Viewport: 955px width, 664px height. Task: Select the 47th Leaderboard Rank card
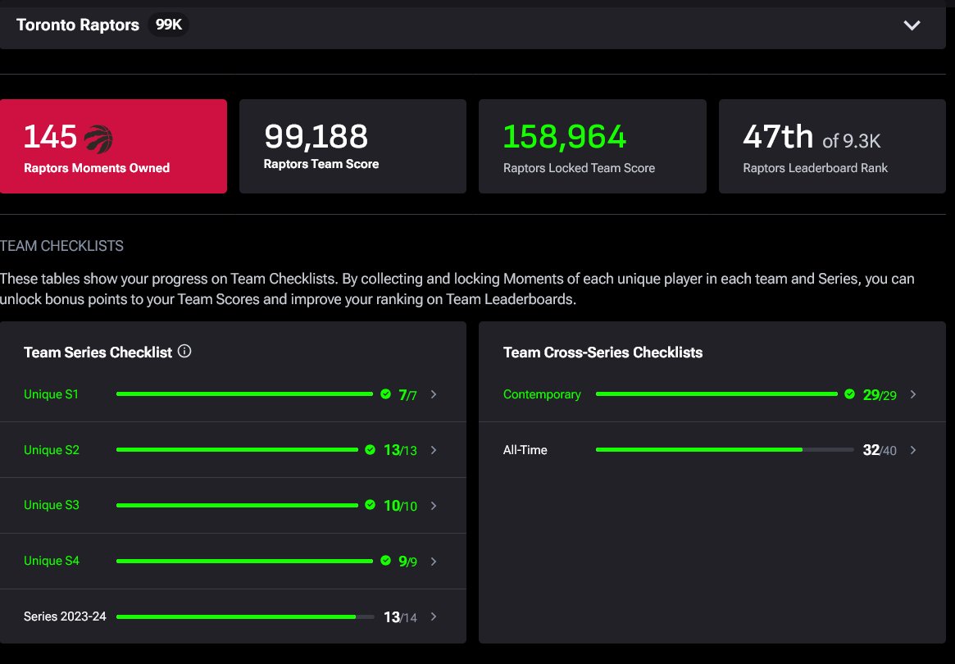(x=832, y=146)
